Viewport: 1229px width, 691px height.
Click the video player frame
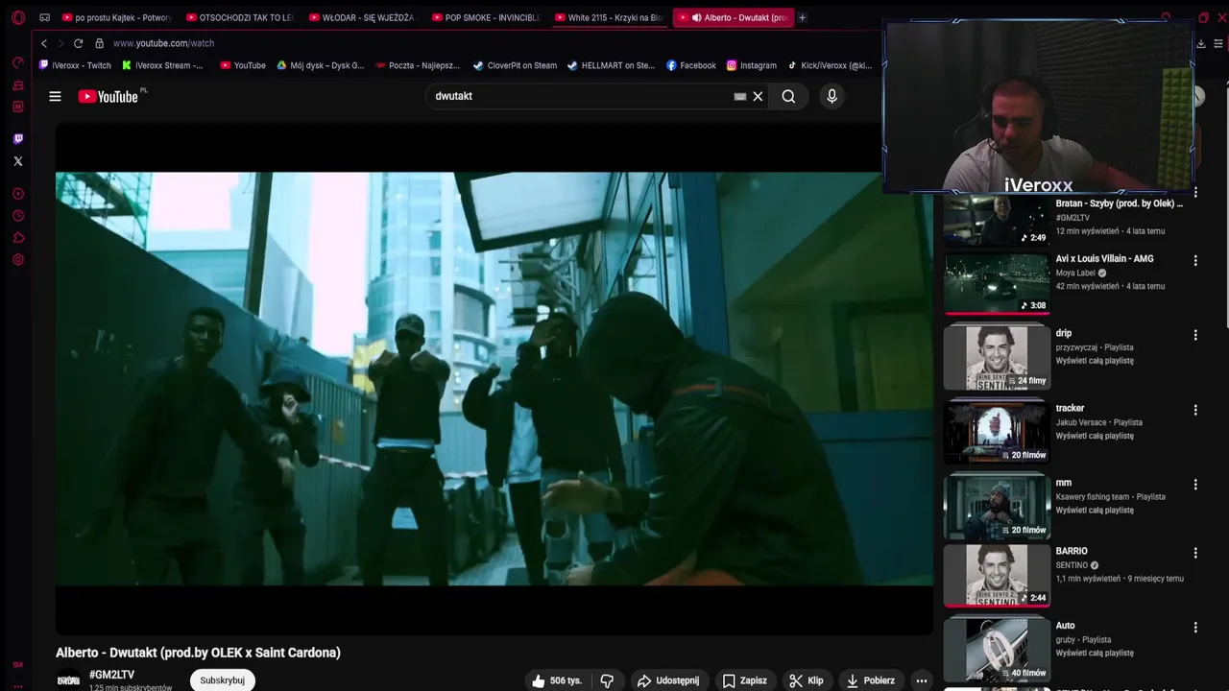coord(494,379)
